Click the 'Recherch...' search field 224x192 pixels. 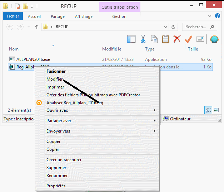pos(196,27)
